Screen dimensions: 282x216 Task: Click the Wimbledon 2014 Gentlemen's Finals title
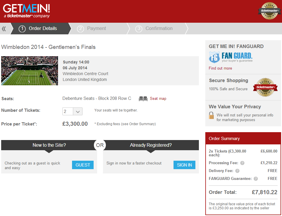coord(48,47)
